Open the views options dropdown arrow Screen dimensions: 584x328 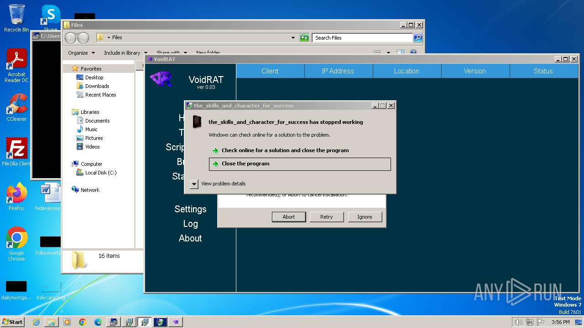click(388, 53)
